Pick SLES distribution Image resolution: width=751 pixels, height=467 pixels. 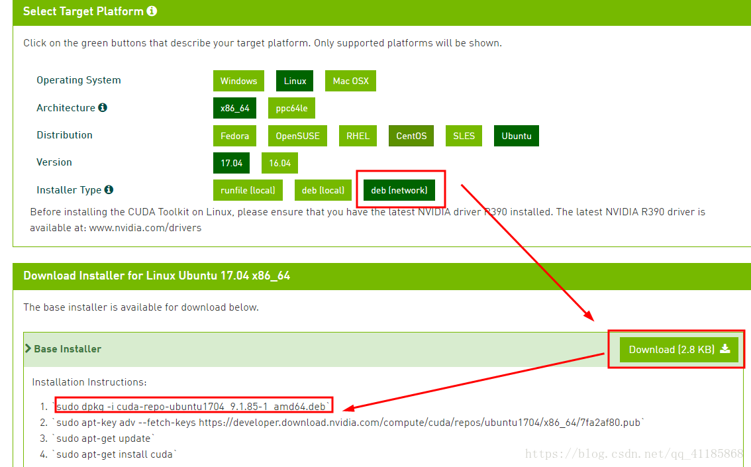pyautogui.click(x=464, y=136)
